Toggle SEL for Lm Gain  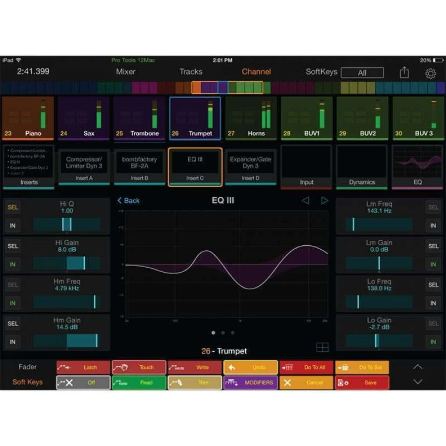coord(433,246)
